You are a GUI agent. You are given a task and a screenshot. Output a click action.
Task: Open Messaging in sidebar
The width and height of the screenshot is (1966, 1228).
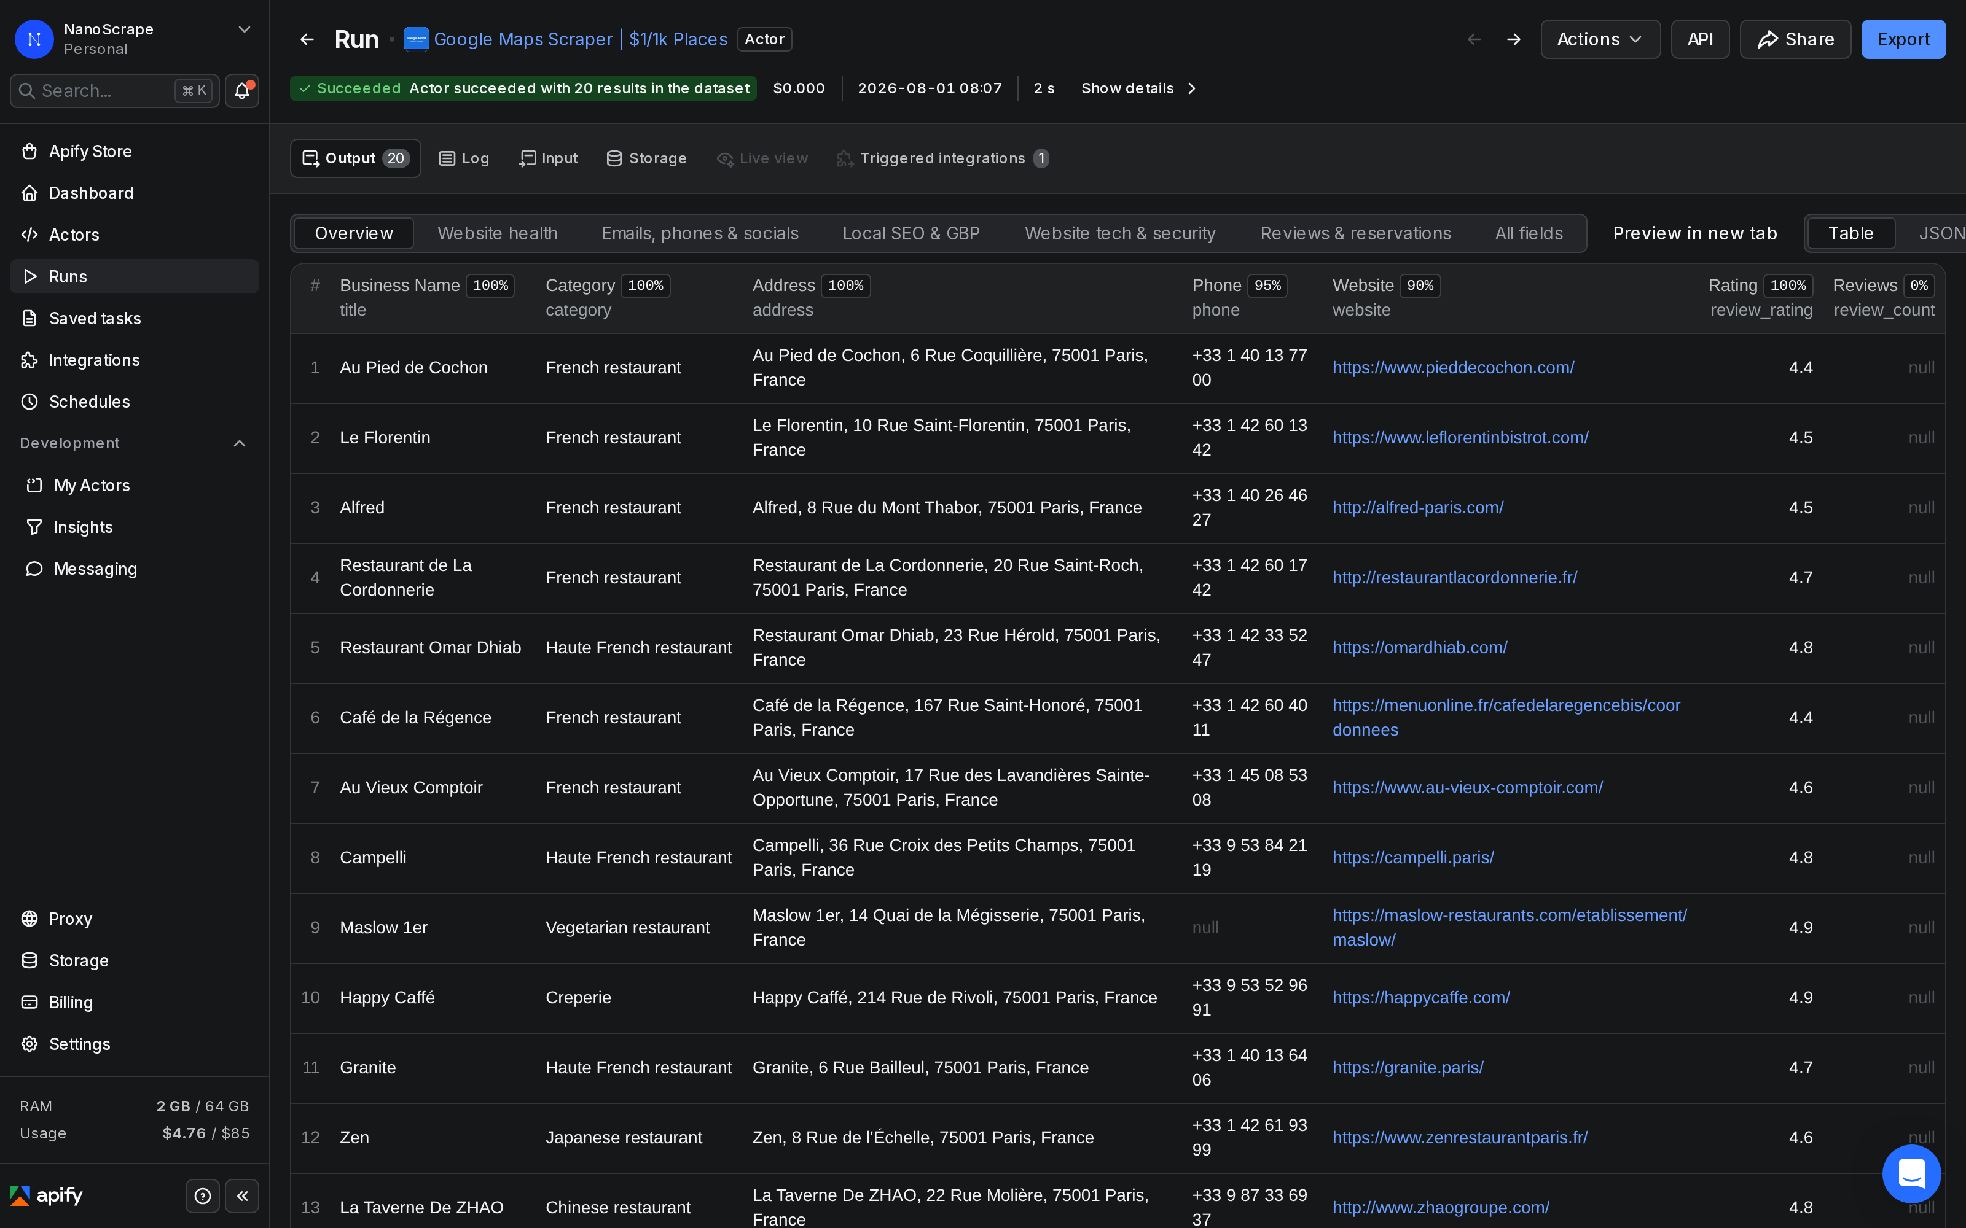coord(134,569)
